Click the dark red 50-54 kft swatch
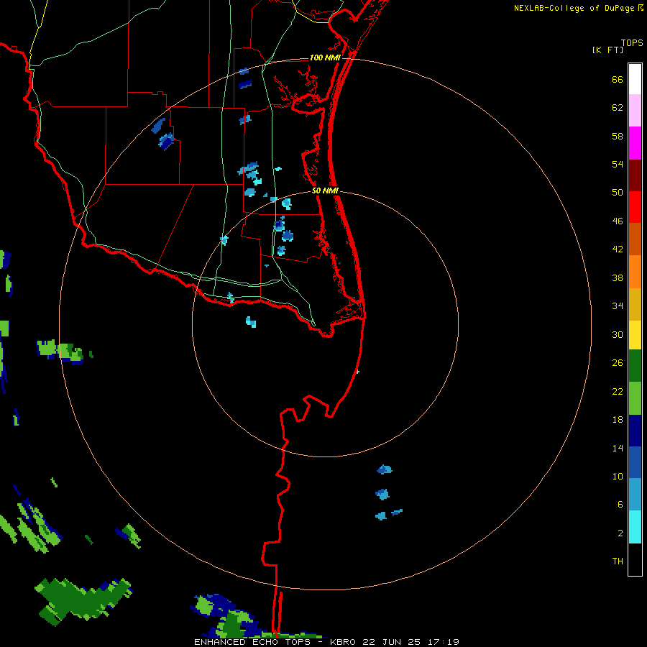 pos(635,176)
